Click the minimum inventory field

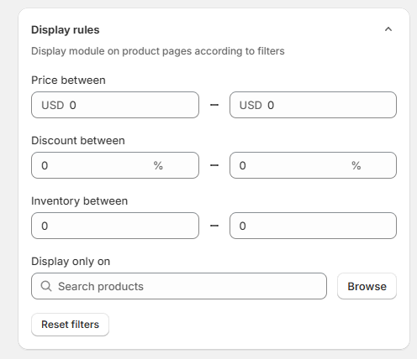pyautogui.click(x=115, y=226)
